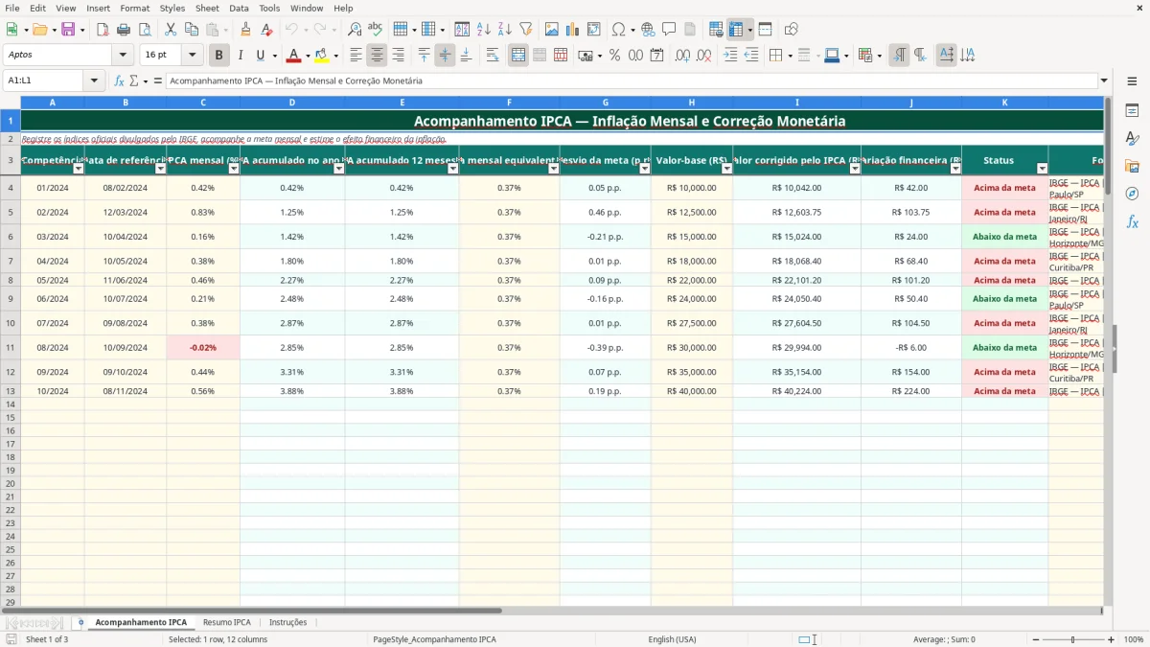Screen dimensions: 1150x647
Task: Increase cell indent
Action: (x=730, y=56)
